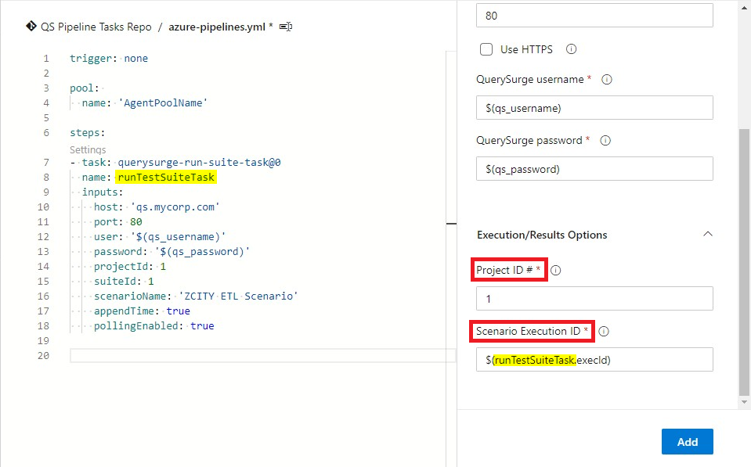Image resolution: width=751 pixels, height=467 pixels.
Task: Click the azure-pipelines.yml file name
Action: [x=216, y=27]
